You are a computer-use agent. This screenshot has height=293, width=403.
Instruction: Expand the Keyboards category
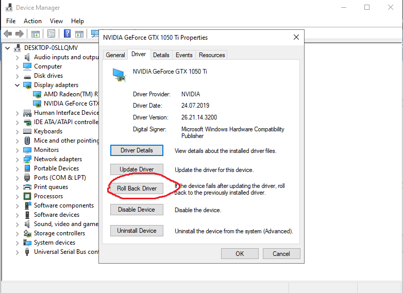[17, 132]
